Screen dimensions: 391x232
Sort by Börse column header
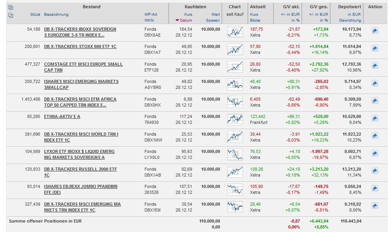click(255, 20)
